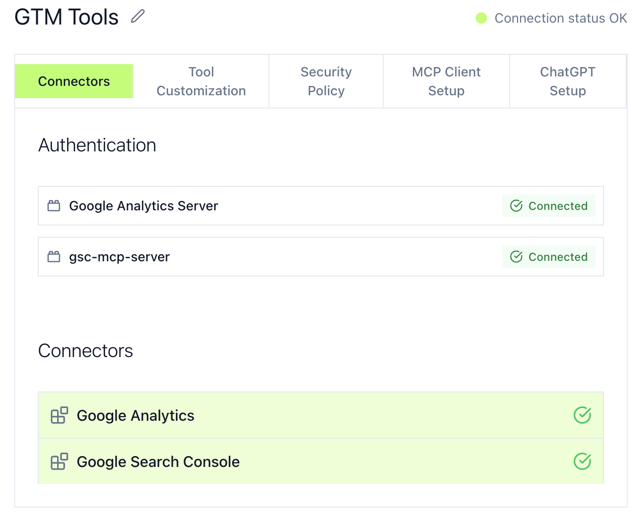Toggle the Connected badge for Google Analytics Server
638x516 pixels.
pyautogui.click(x=549, y=206)
